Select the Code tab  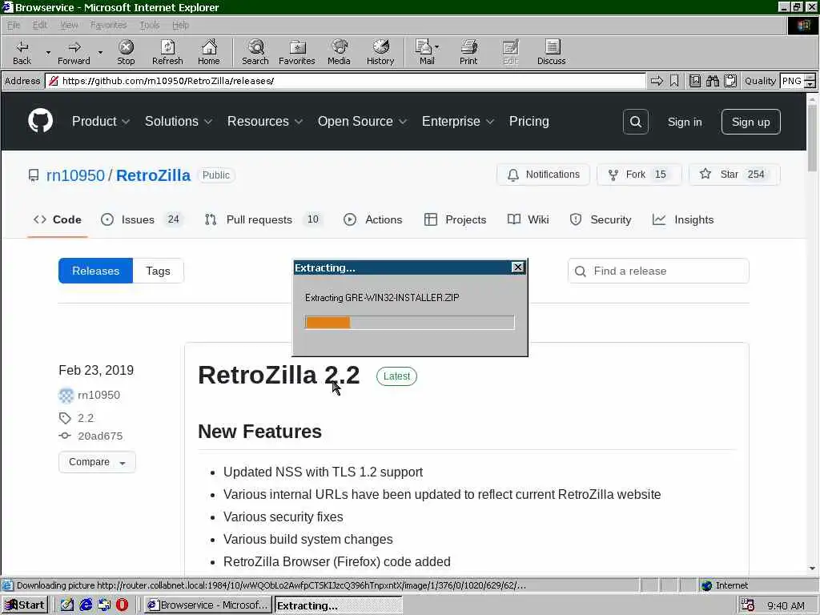click(x=58, y=219)
